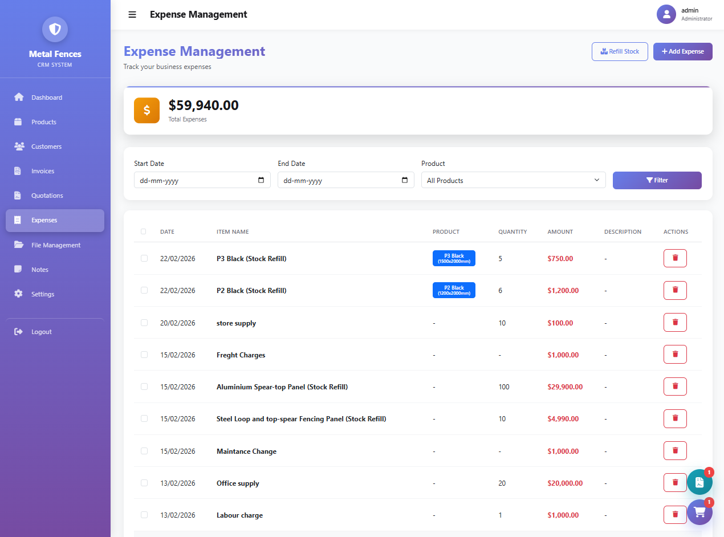
Task: Click the floating document badge icon
Action: [x=699, y=482]
